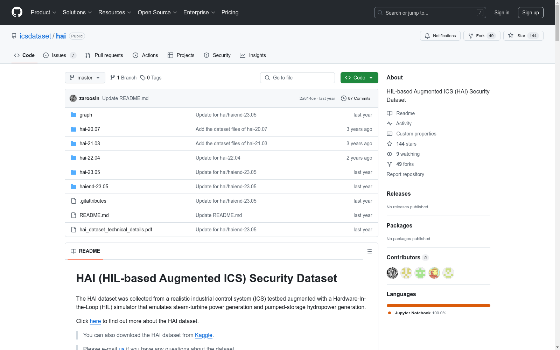This screenshot has width=560, height=350.
Task: Focus the Go to file field
Action: pos(297,78)
